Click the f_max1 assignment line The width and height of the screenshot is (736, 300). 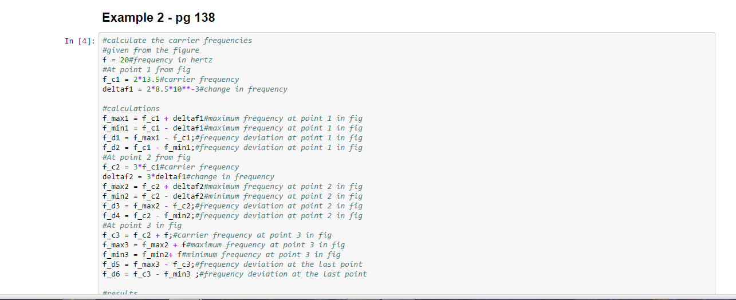tap(232, 119)
